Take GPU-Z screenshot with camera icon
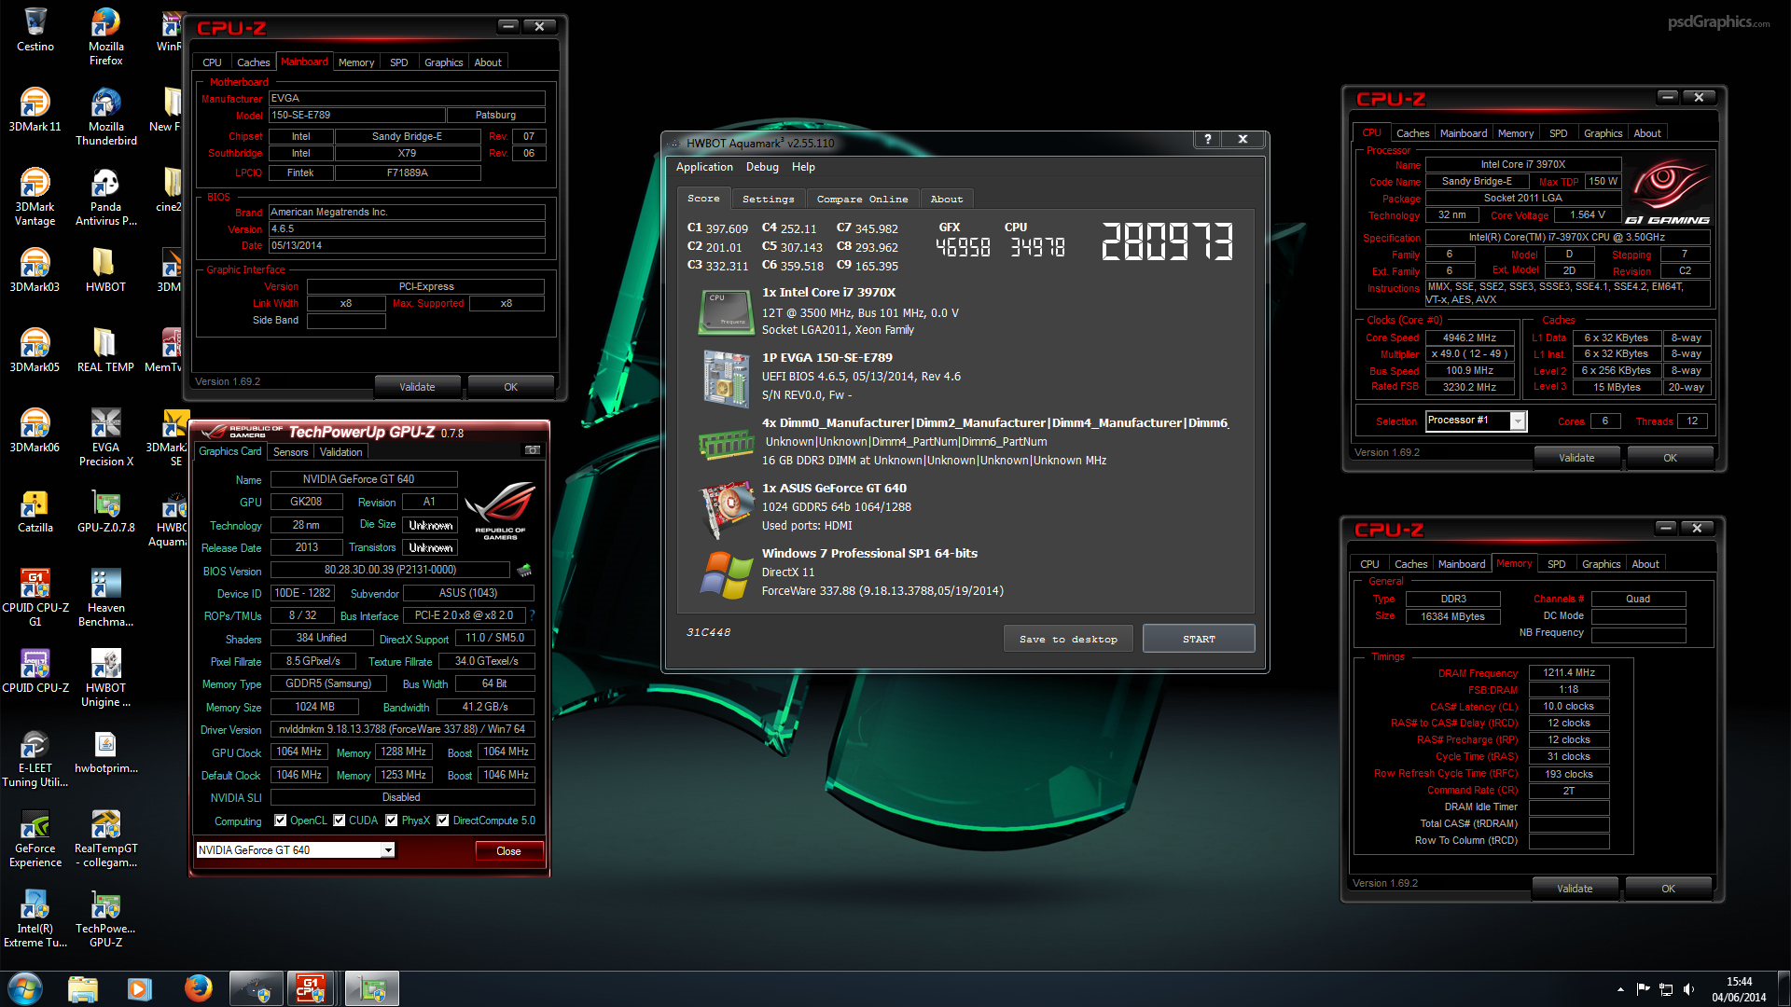Viewport: 1791px width, 1007px height. [533, 450]
